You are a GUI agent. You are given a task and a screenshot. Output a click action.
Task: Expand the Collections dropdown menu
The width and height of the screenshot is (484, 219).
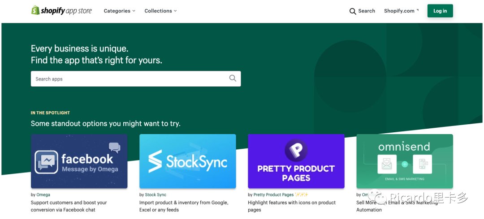pyautogui.click(x=160, y=11)
